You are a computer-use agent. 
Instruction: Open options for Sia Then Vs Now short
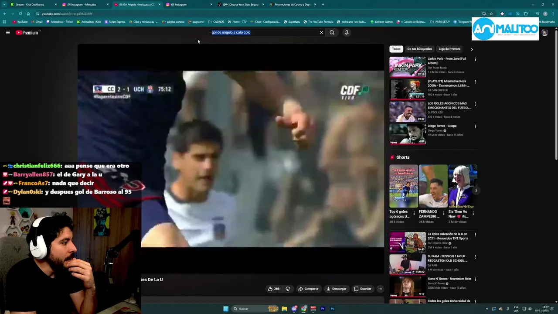473,213
